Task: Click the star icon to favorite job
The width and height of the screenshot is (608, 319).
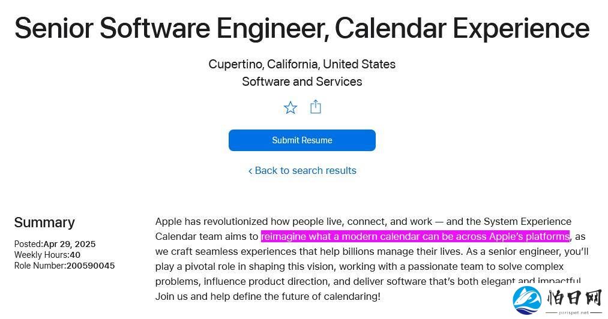Action: (290, 107)
